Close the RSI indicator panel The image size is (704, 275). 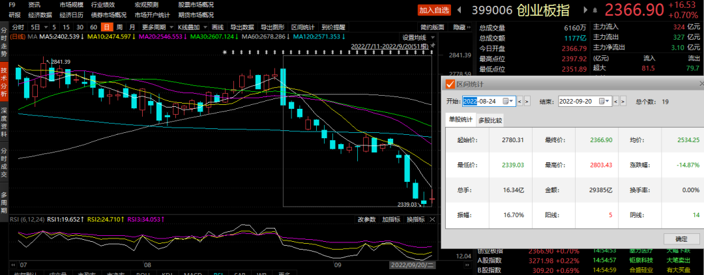(432, 220)
